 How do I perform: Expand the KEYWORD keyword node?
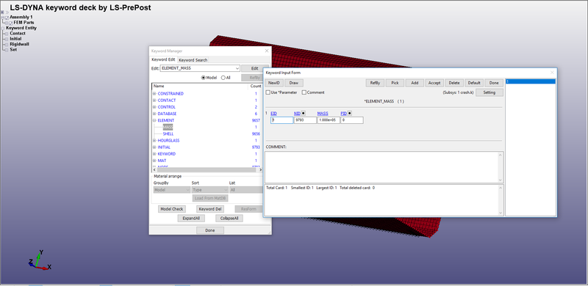154,154
